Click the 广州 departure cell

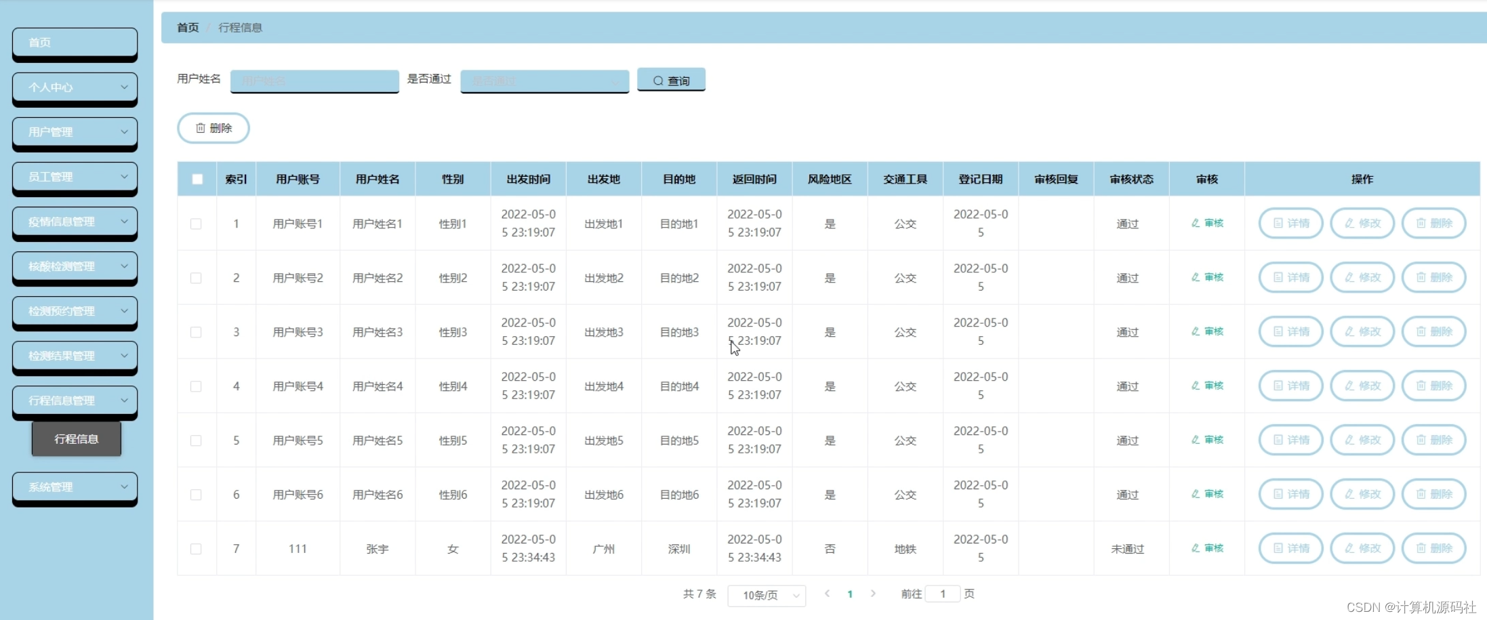pyautogui.click(x=604, y=549)
